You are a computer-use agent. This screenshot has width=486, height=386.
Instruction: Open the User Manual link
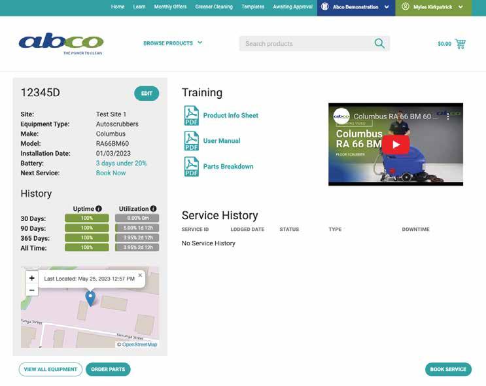(x=222, y=141)
